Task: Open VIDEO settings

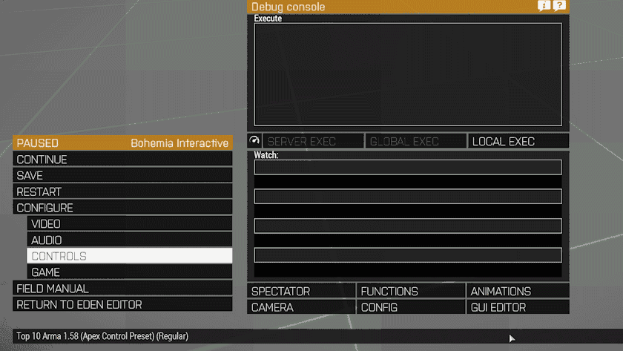Action: click(x=130, y=224)
